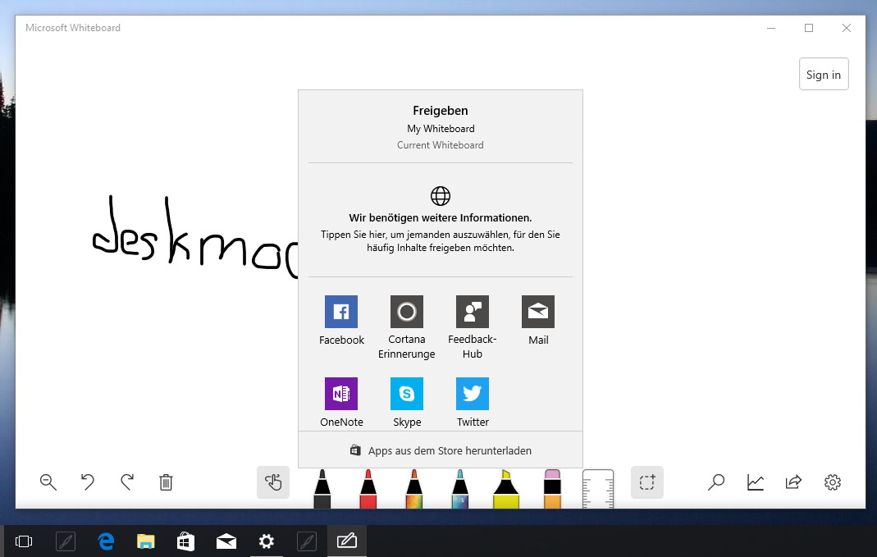Share the whiteboard through Skype
The width and height of the screenshot is (877, 557).
tap(407, 402)
